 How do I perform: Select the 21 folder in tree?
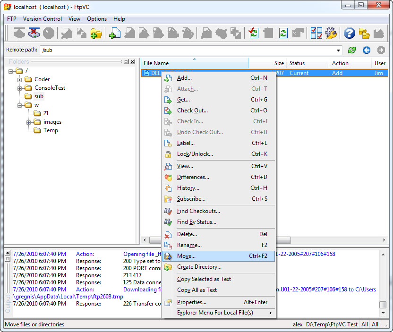46,113
